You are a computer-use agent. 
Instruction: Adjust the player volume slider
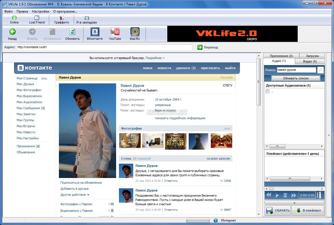tap(320, 195)
